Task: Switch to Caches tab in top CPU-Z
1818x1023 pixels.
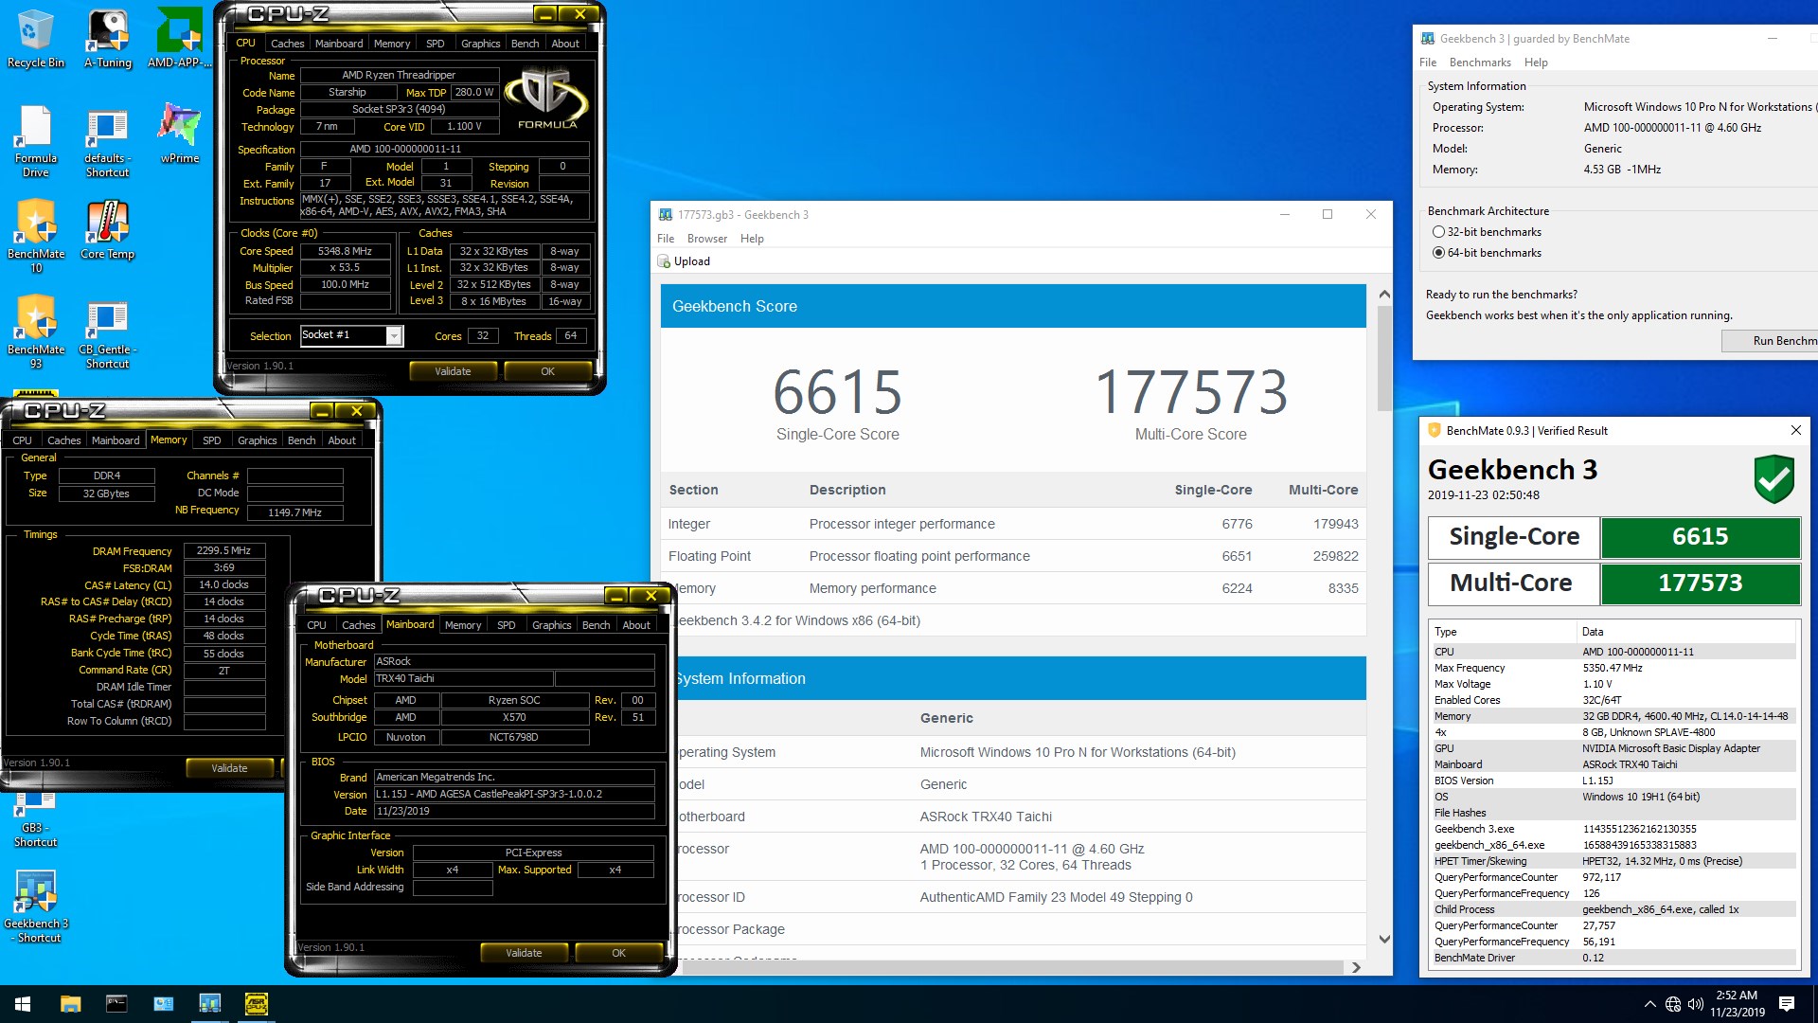Action: [x=287, y=44]
